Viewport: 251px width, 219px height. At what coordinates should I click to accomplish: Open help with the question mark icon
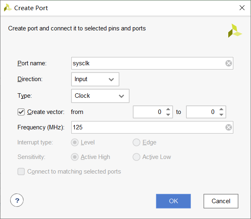pyautogui.click(x=17, y=200)
